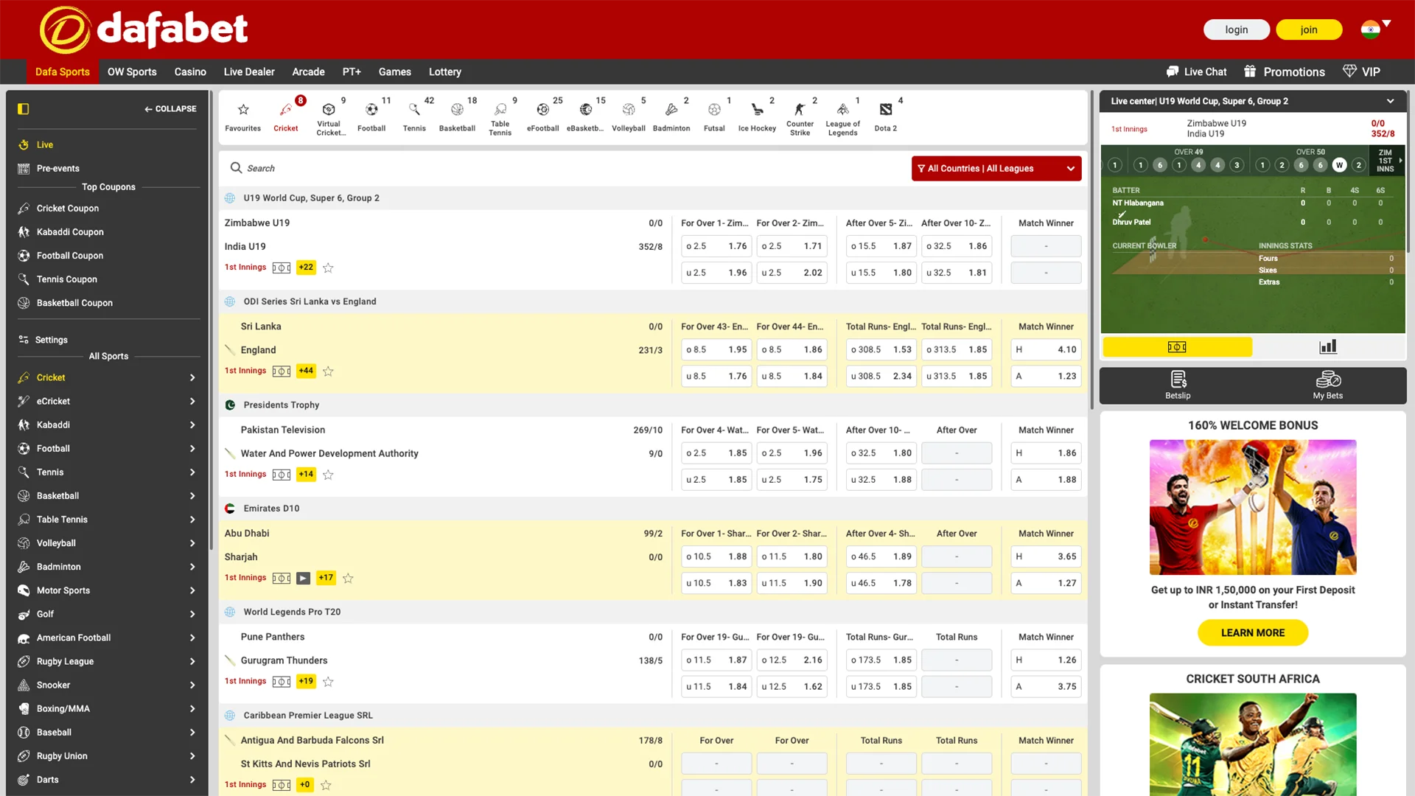The height and width of the screenshot is (796, 1415).
Task: Show statistics bar chart in live center
Action: pyautogui.click(x=1327, y=347)
